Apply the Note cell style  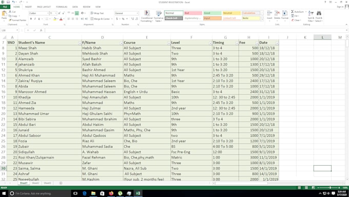251,18
